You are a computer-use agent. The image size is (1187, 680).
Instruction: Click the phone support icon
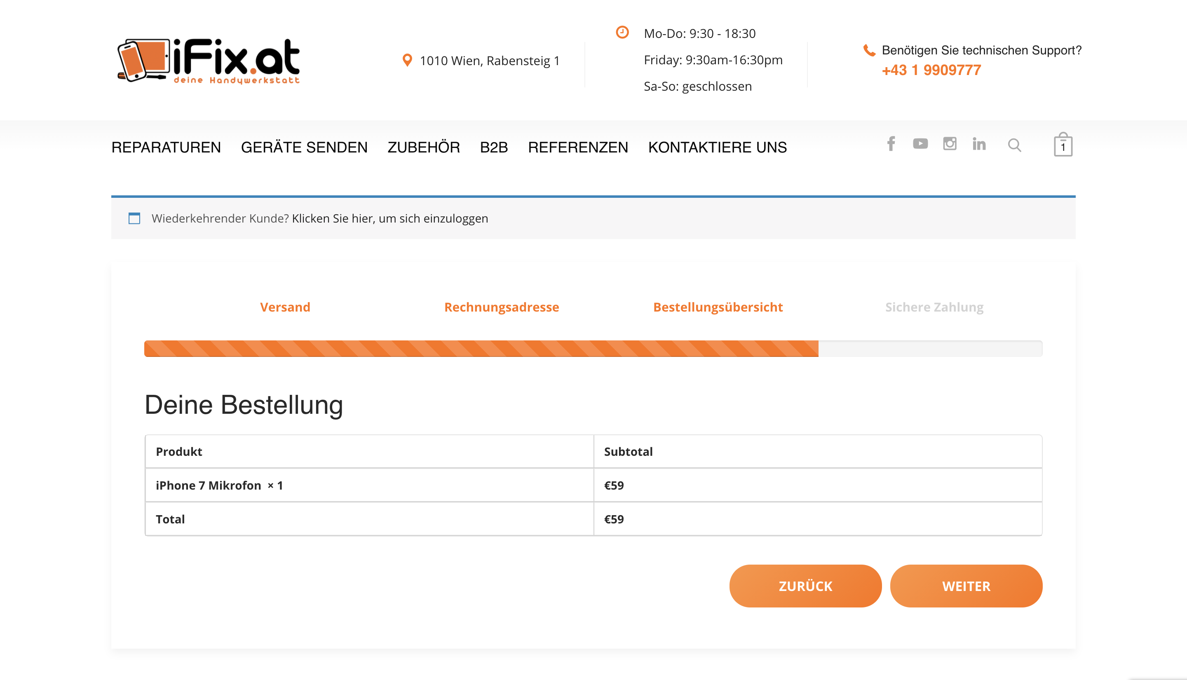(x=869, y=50)
